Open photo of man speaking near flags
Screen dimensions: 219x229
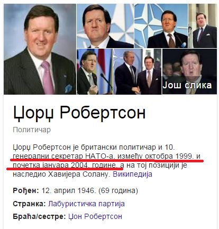tap(95, 71)
